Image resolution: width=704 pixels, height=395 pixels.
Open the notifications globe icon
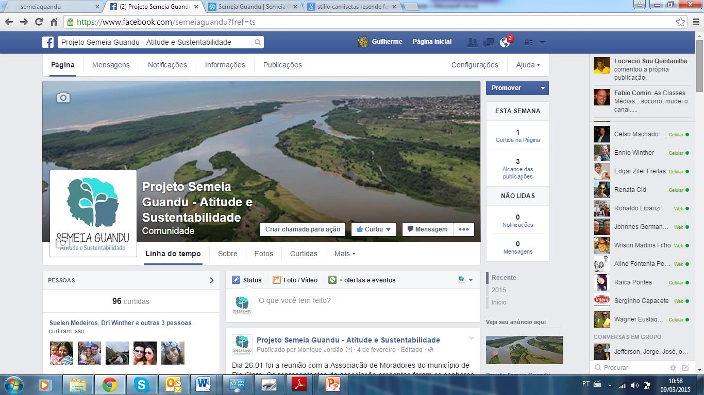click(x=505, y=42)
